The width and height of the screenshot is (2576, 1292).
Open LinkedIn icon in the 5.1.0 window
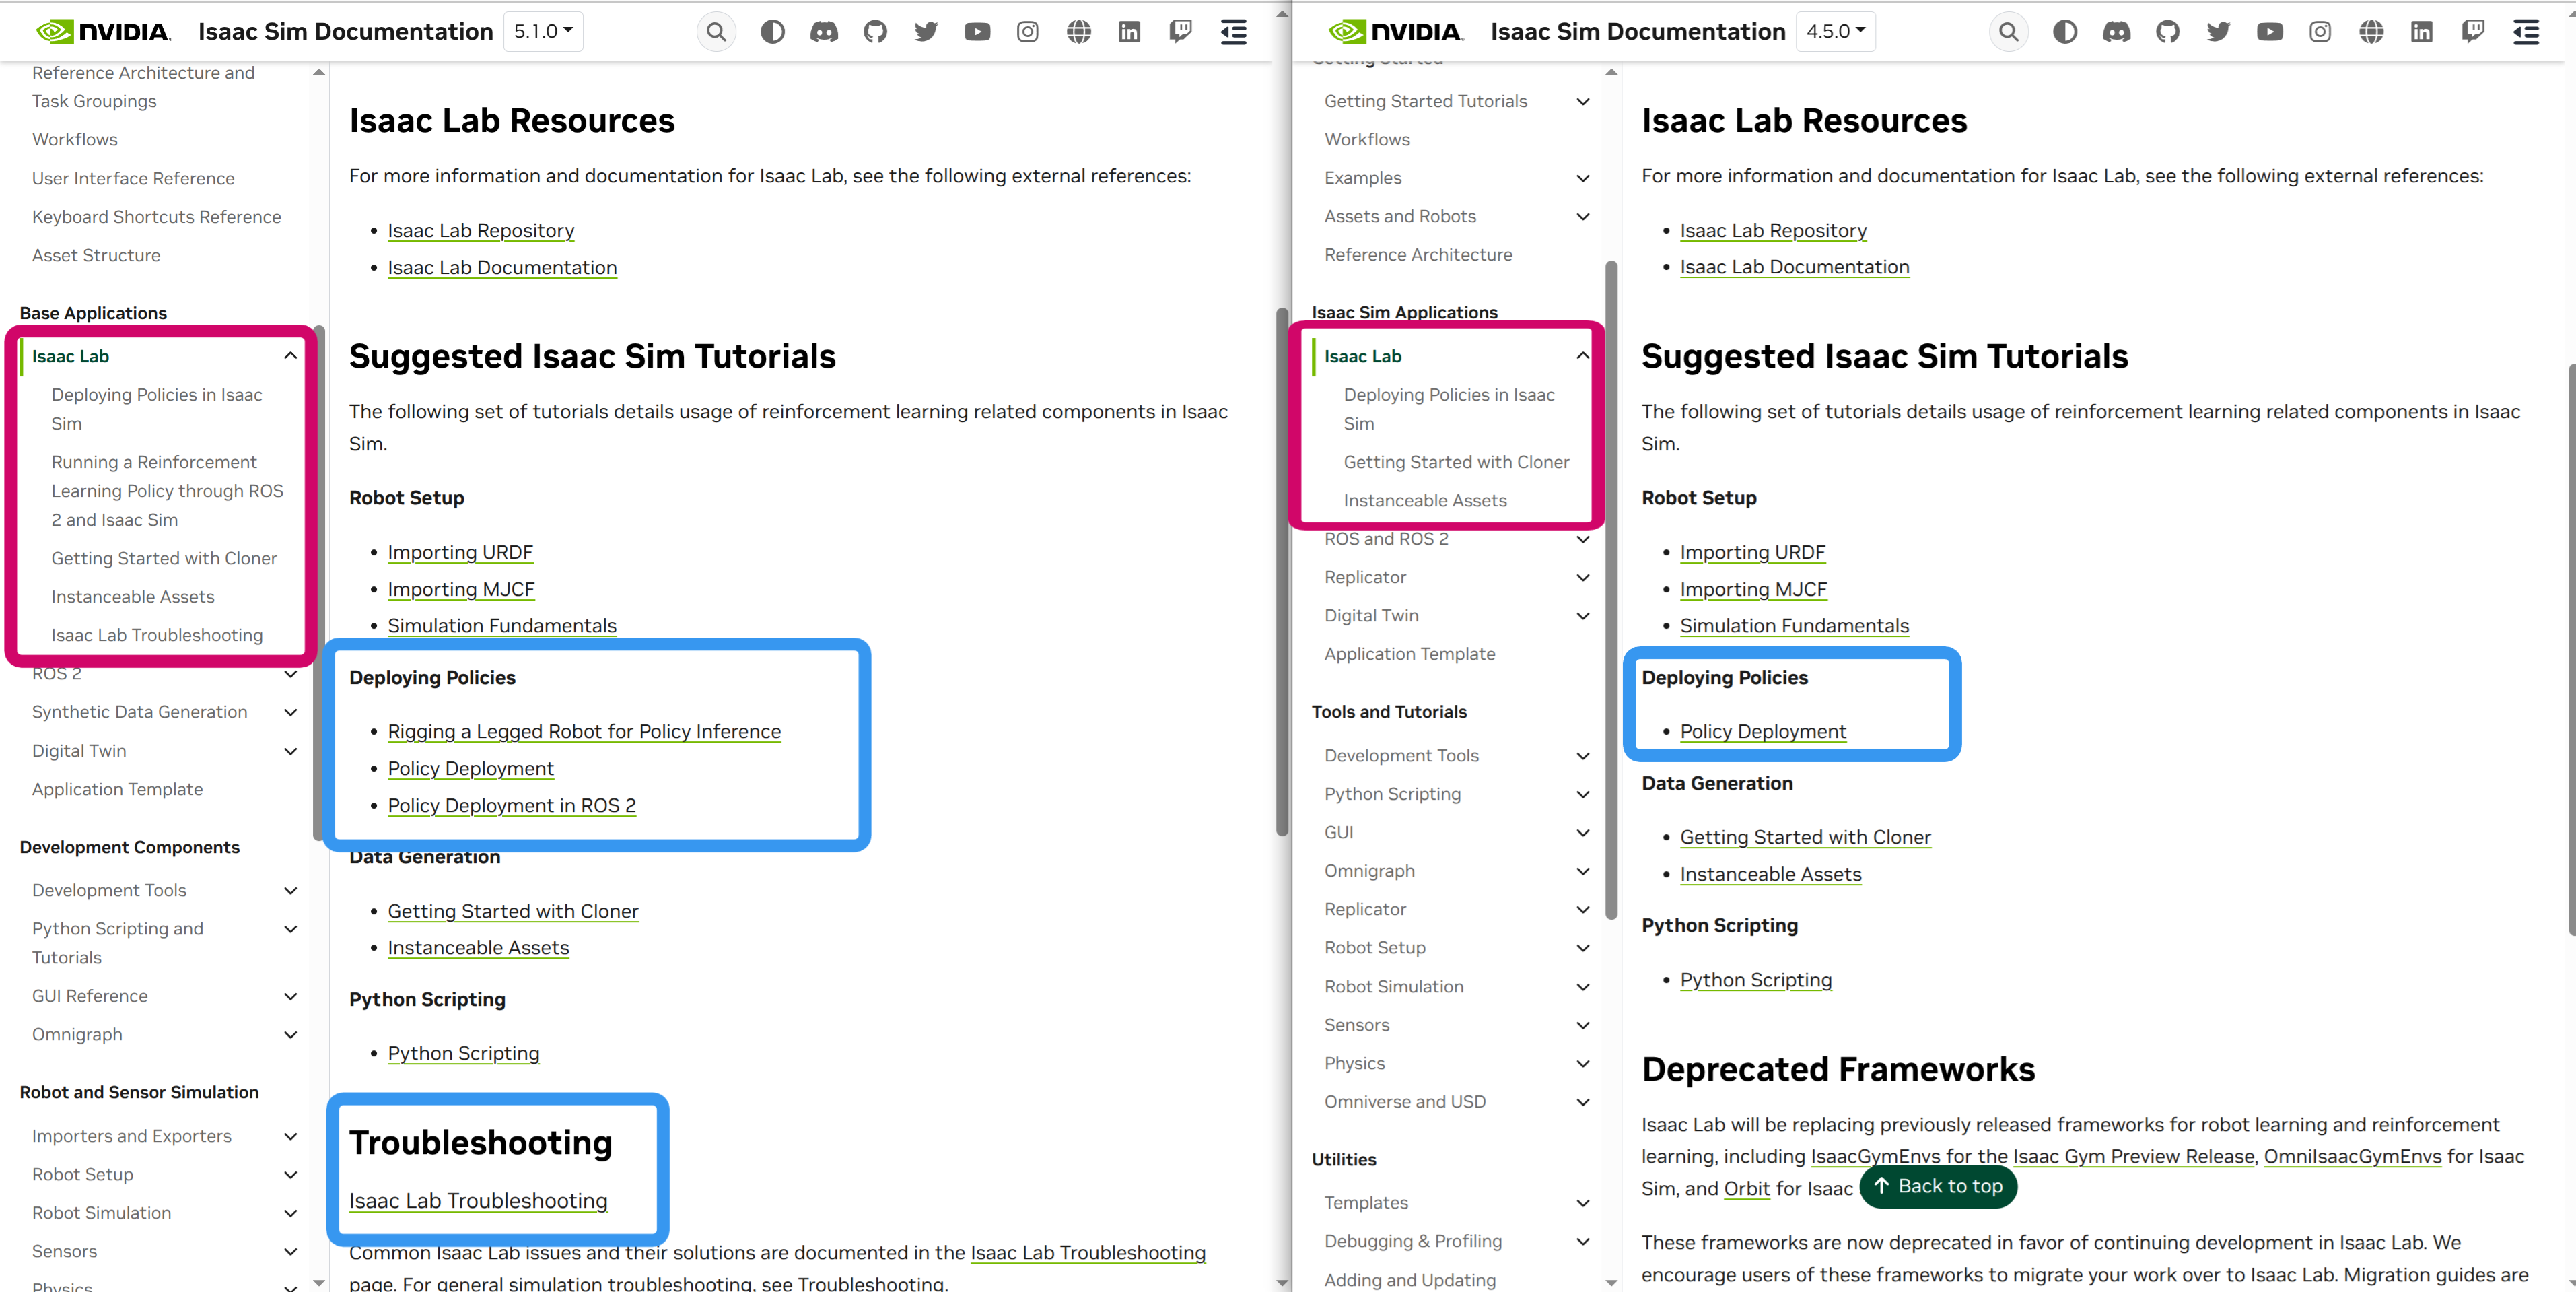(1129, 32)
